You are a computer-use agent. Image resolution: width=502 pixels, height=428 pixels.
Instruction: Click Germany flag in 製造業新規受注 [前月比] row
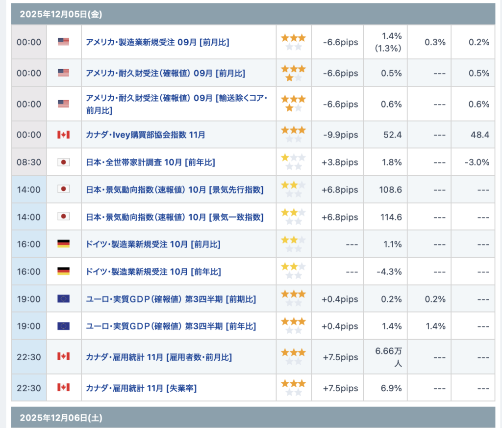[63, 244]
